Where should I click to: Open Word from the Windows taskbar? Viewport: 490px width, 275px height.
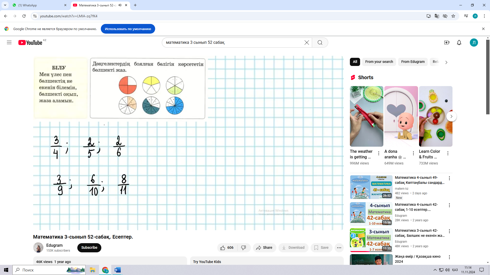[x=117, y=270]
